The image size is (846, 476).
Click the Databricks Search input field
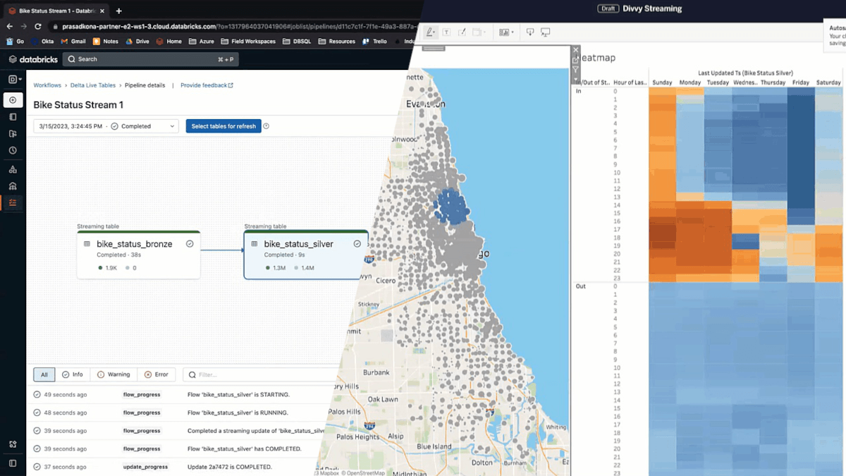pyautogui.click(x=141, y=59)
